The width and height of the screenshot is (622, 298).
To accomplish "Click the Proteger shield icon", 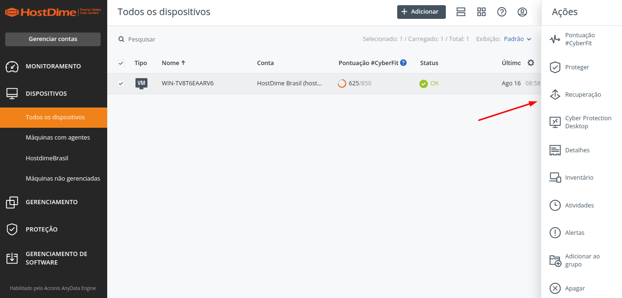I will coord(555,67).
